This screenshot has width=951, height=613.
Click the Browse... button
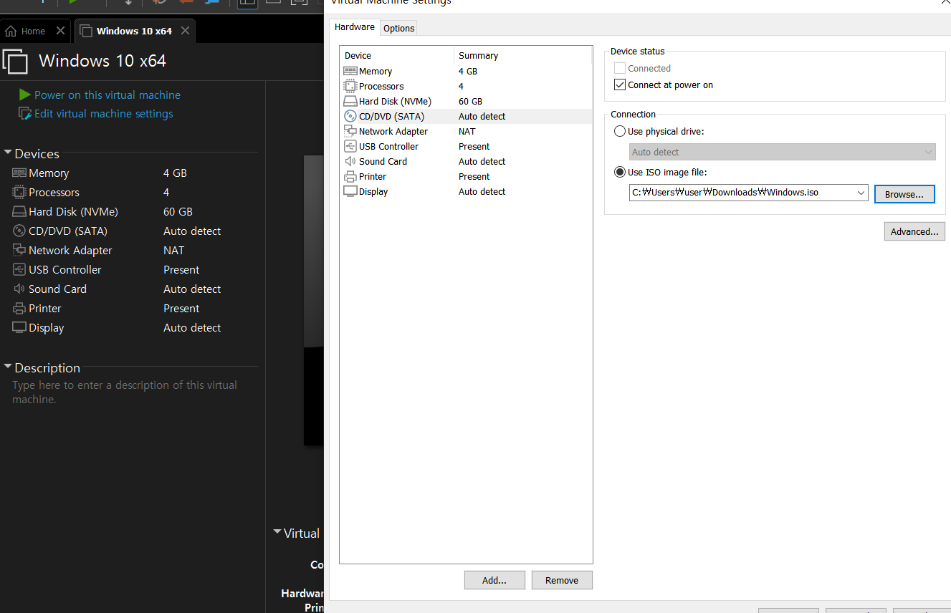pos(904,194)
